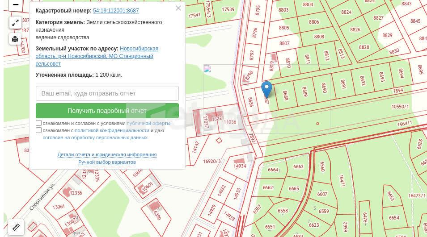427x237 pixels.
Task: Select parcel 10550/1 on the map
Action: click(400, 107)
